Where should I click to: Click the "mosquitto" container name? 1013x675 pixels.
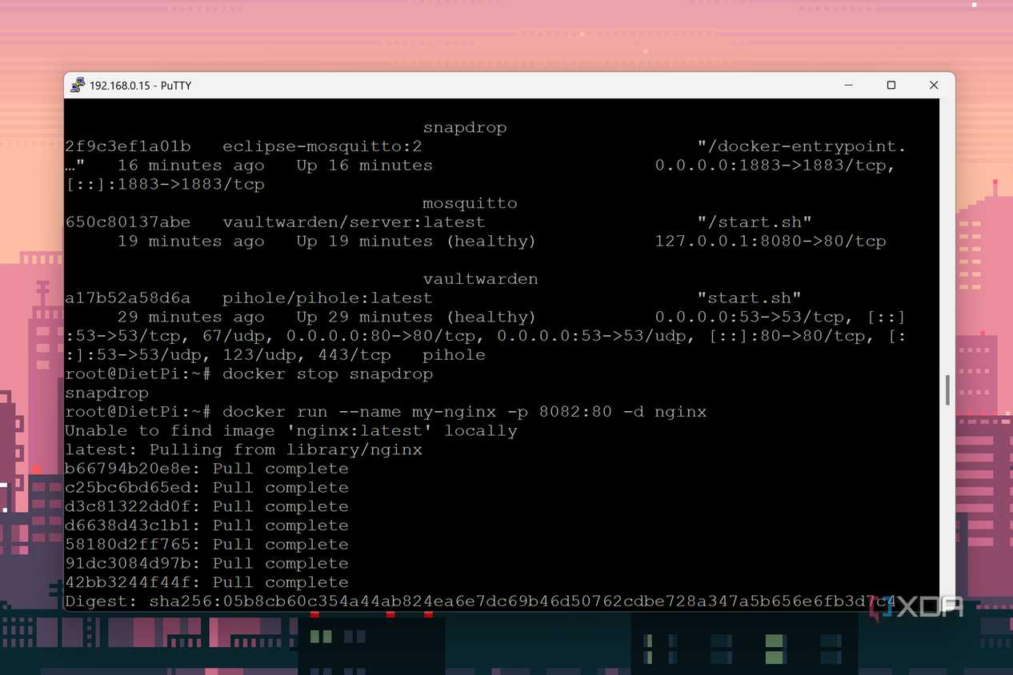pos(470,203)
